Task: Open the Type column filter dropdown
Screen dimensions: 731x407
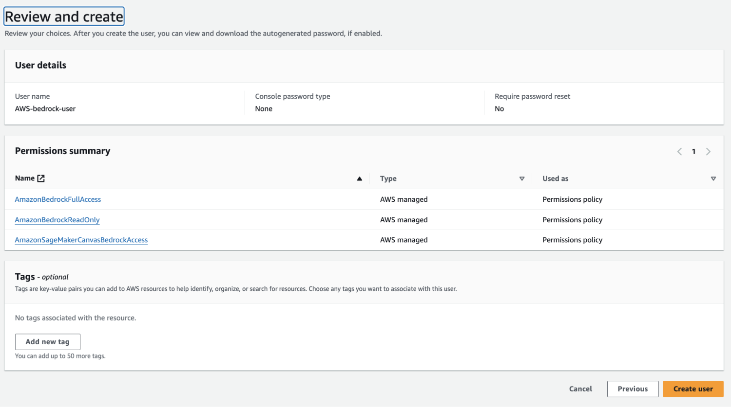Action: [x=521, y=178]
